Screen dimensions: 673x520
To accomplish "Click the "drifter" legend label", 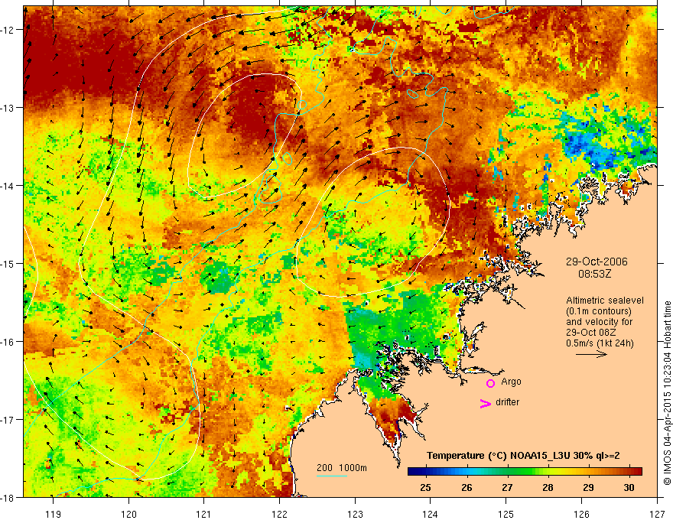I will (x=507, y=402).
